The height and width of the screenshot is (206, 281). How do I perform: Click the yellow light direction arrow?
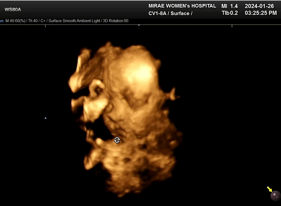tap(269, 189)
